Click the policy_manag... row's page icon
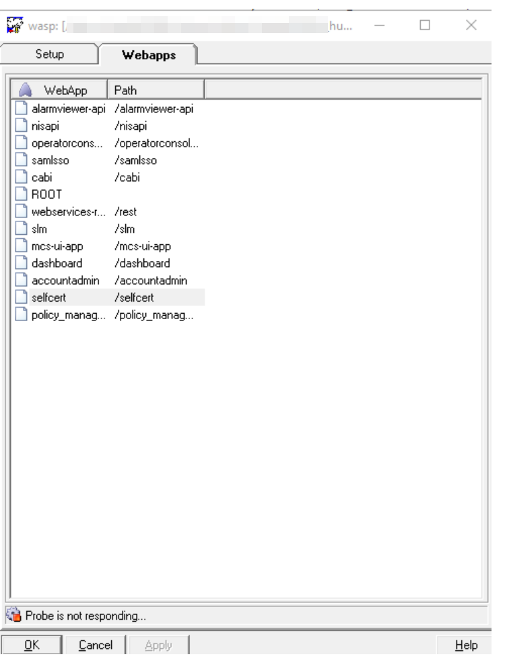This screenshot has width=507, height=667. point(22,315)
